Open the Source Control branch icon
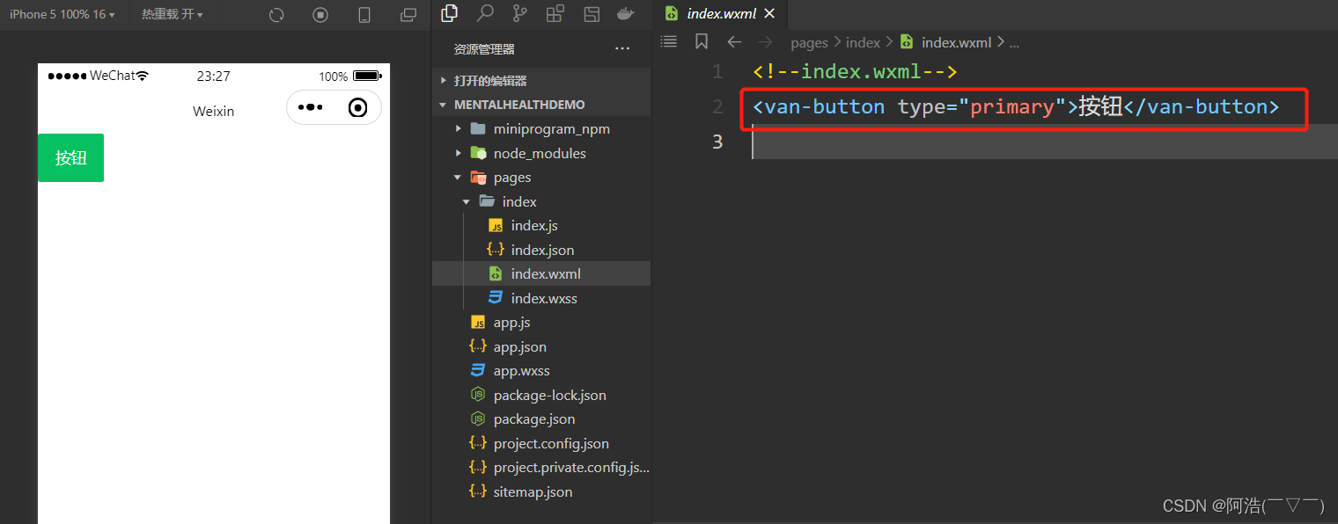 (x=520, y=14)
